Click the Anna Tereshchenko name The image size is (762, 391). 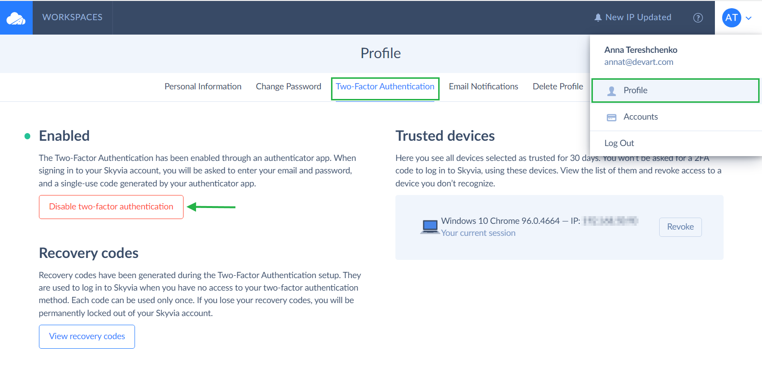pyautogui.click(x=640, y=50)
